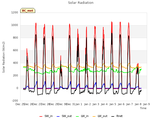This screenshot has height=121, width=162.
Task: Click the 1000 y-axis tick label
Action: (x=15, y=25)
